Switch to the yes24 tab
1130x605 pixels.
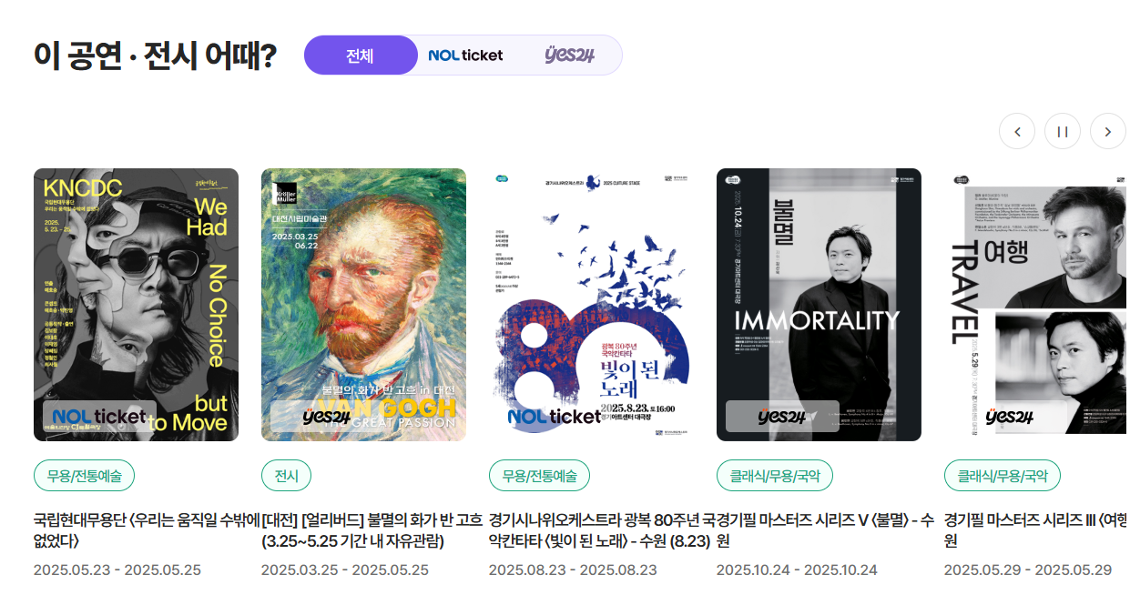point(569,55)
